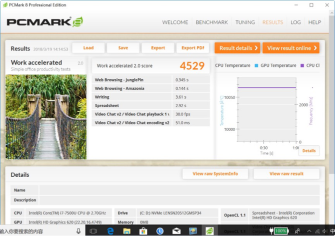
Task: Open the network Wi-Fi tray icon
Action: (317, 231)
